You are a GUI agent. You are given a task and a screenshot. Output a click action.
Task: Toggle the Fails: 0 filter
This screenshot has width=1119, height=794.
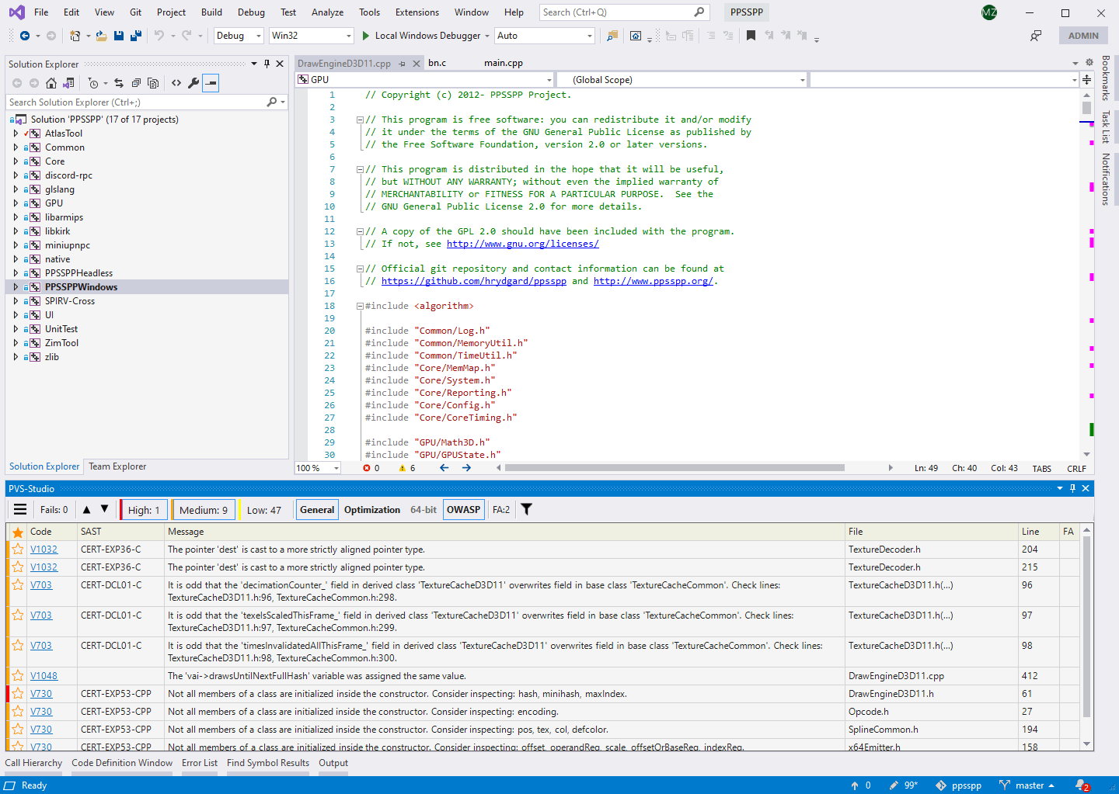click(x=54, y=510)
